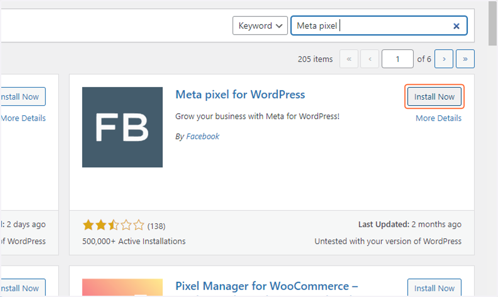Open the Meta pixel for WordPress title link
498x297 pixels.
click(x=240, y=94)
